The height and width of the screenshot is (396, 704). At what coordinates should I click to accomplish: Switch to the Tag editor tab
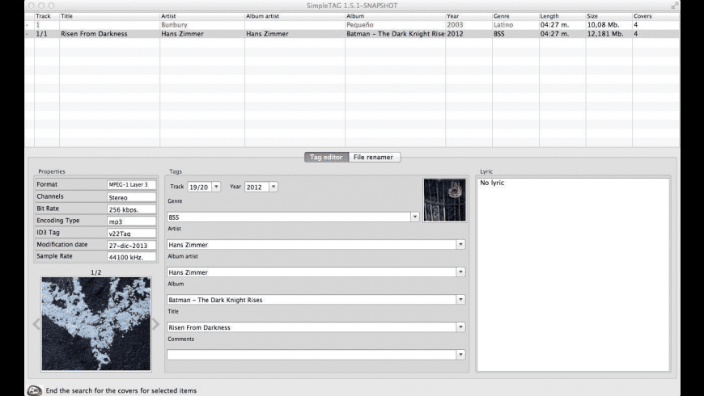pyautogui.click(x=326, y=157)
